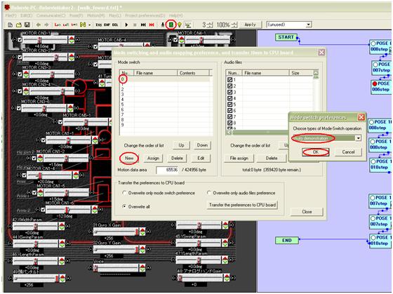Click the yellow lightbulb toolbar icon
Viewport: 393px width, 294px height.
coord(180,25)
